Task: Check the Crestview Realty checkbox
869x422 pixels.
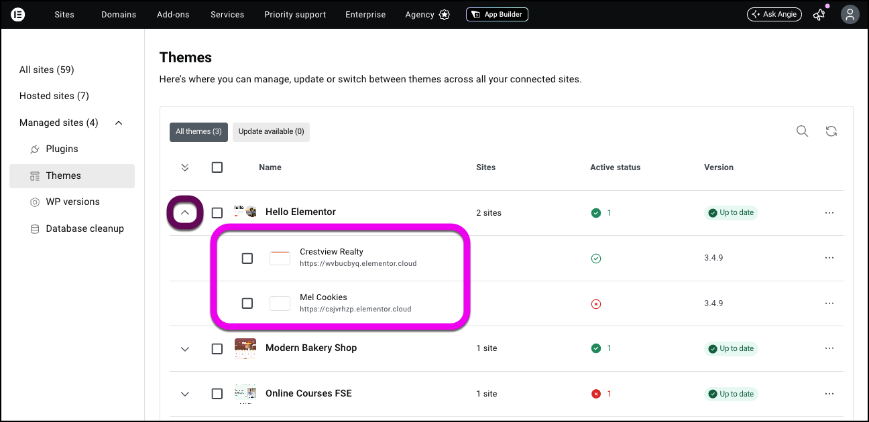Action: tap(247, 258)
